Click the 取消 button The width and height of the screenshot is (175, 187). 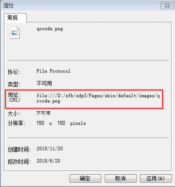point(120,178)
